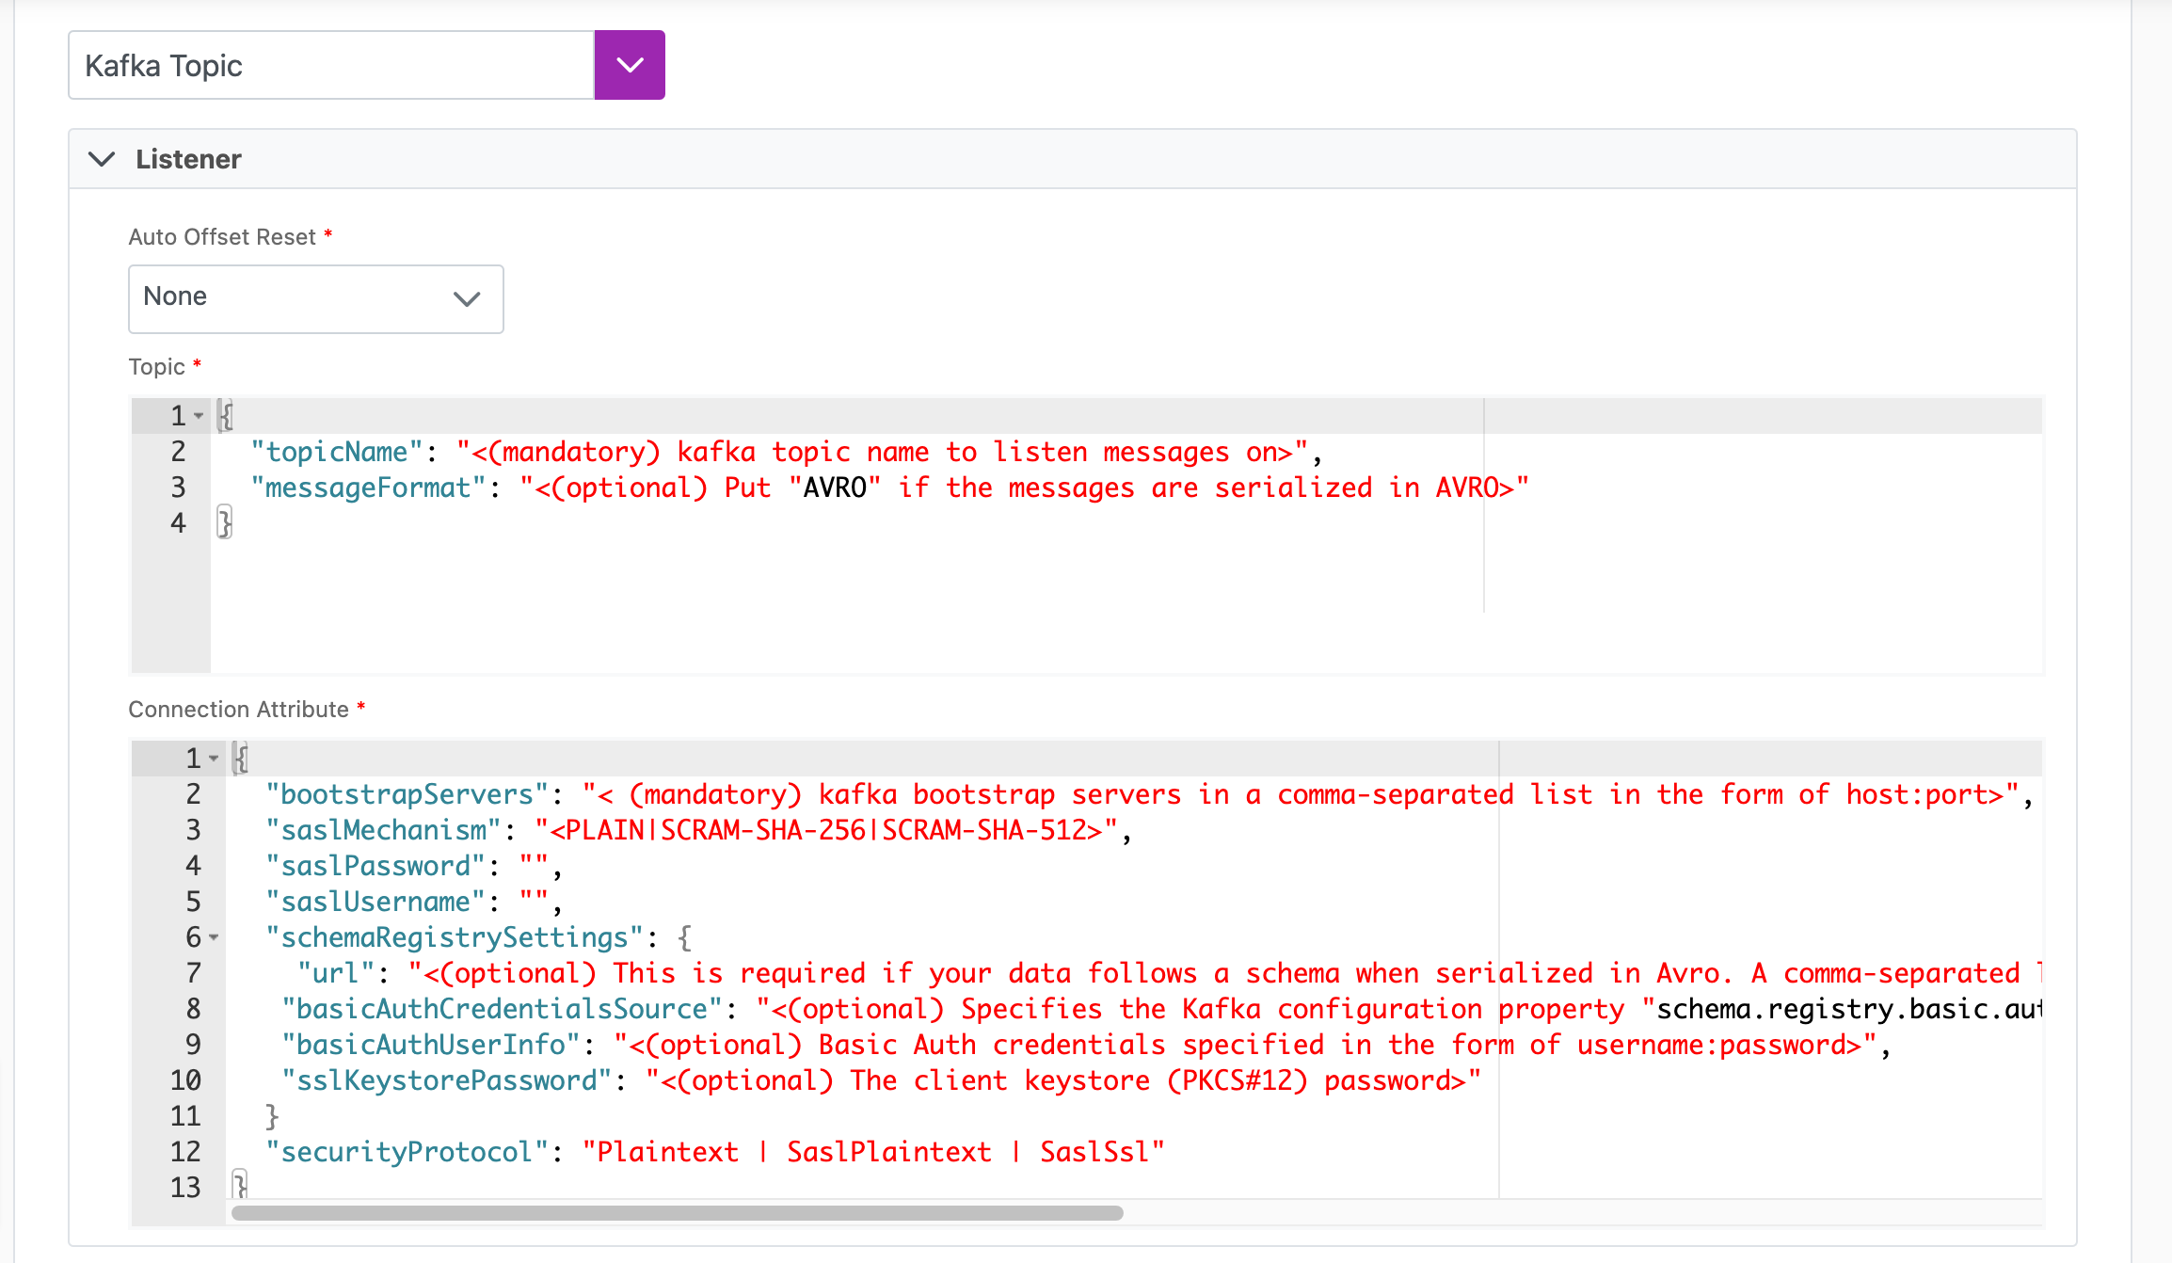This screenshot has height=1263, width=2172.
Task: Click the "saslMechanism" key
Action: point(384,830)
